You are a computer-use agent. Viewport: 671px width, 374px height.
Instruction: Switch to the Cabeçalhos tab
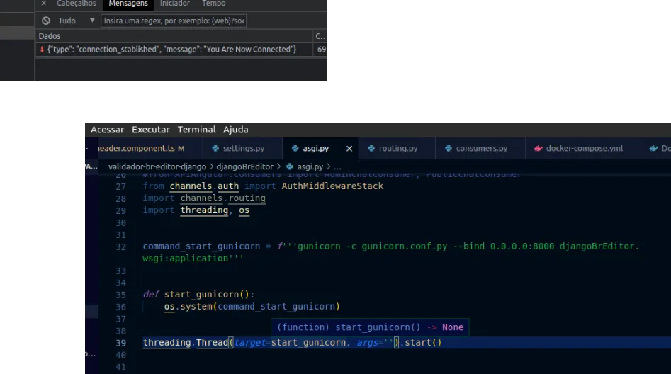(77, 4)
